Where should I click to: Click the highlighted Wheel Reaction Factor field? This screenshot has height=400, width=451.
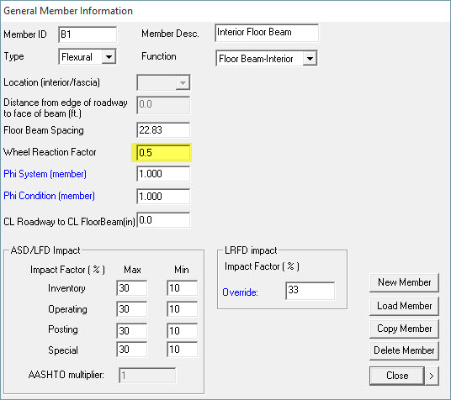[x=163, y=153]
